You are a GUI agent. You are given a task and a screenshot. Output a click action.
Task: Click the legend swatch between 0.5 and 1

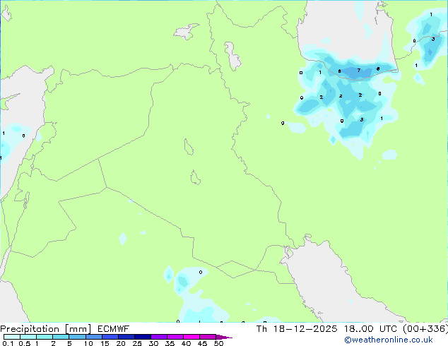28,337
